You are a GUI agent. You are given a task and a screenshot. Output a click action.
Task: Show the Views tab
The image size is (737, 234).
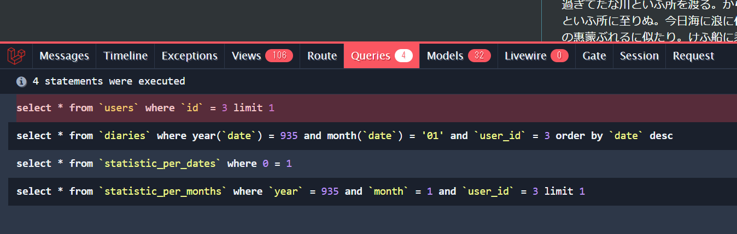[x=262, y=56]
